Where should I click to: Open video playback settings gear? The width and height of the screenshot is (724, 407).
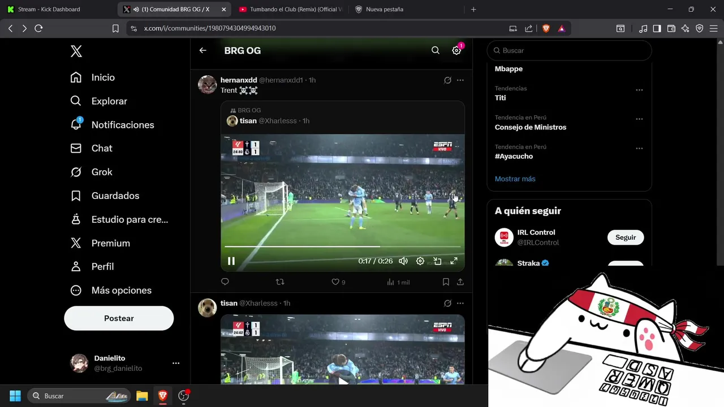pyautogui.click(x=420, y=261)
